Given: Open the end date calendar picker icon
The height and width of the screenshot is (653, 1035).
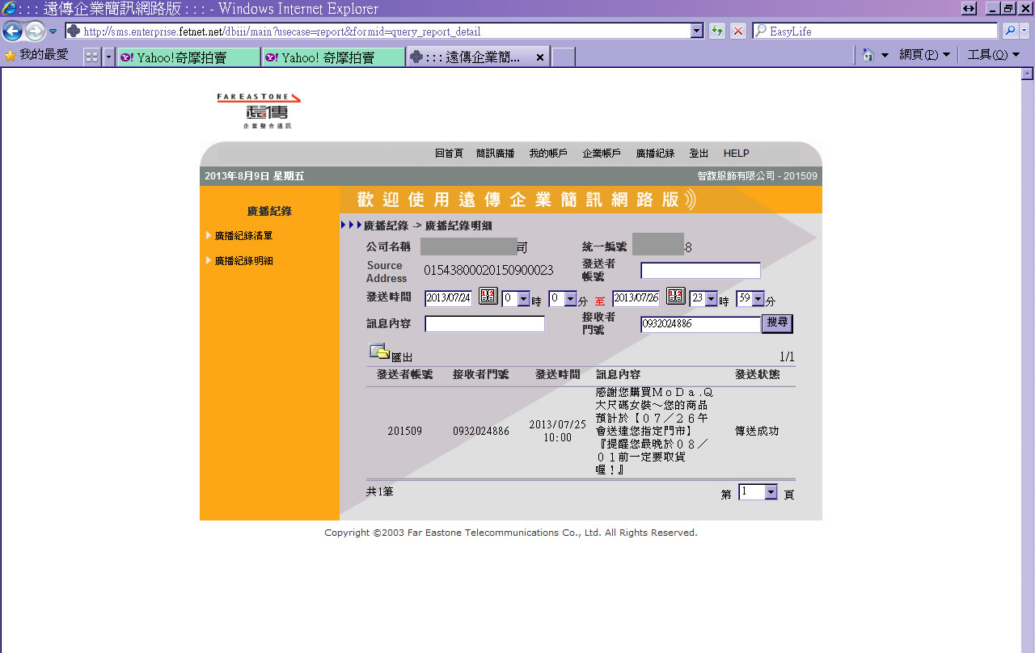Looking at the screenshot, I should coord(675,297).
